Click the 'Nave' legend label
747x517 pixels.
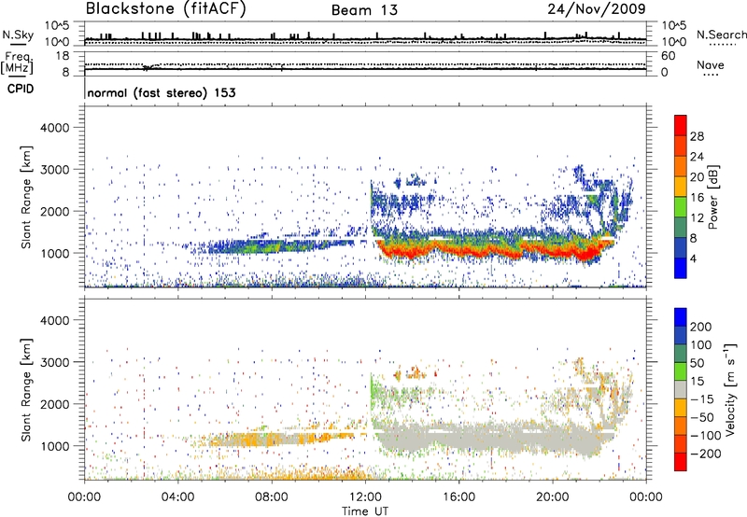click(x=711, y=64)
